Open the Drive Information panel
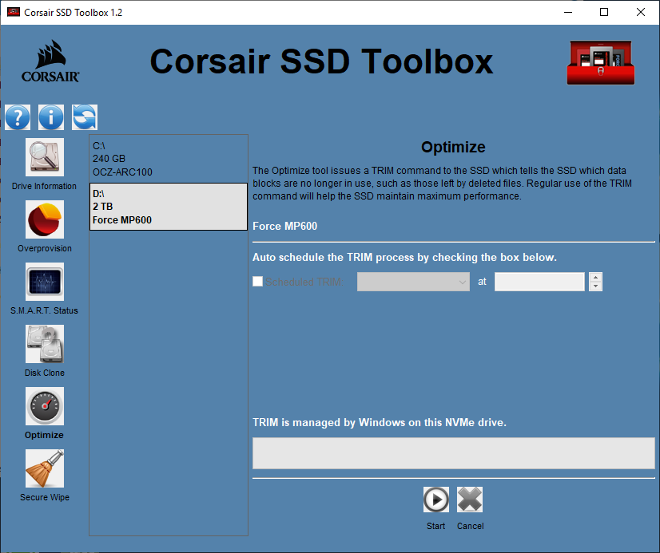The height and width of the screenshot is (553, 660). 44,157
